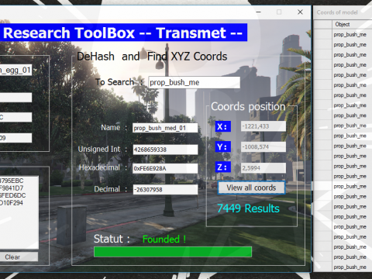Viewport: 372px width, 279px height.
Task: Select the hash entry ending FED6DC
Action: pyautogui.click(x=13, y=195)
